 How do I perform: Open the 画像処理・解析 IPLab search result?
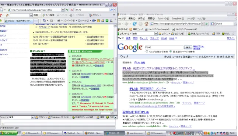136,112
